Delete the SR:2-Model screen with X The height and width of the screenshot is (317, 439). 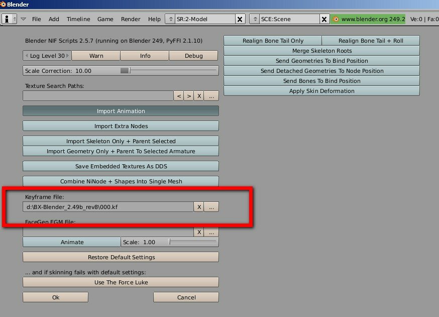click(x=240, y=19)
